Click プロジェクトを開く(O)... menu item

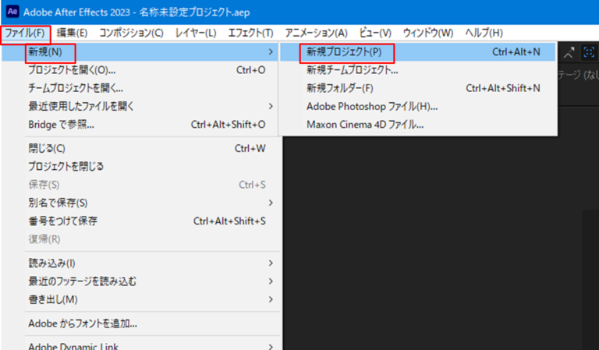coord(72,70)
